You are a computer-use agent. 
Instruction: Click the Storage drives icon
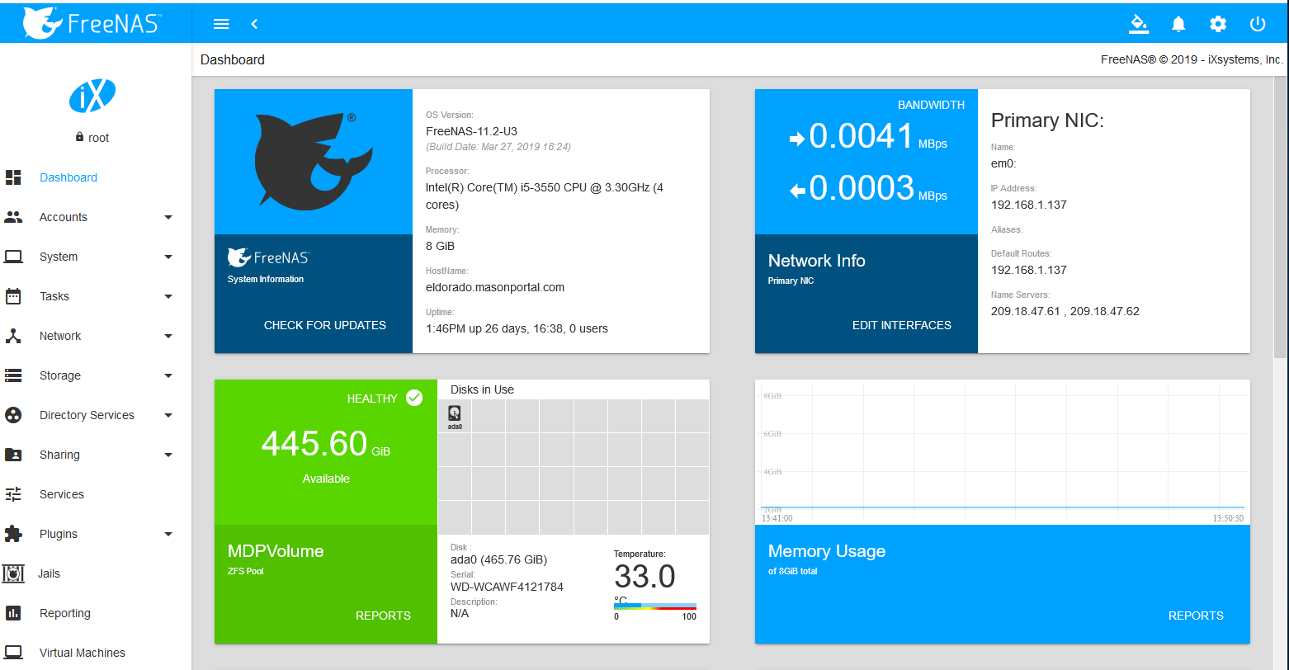13,375
